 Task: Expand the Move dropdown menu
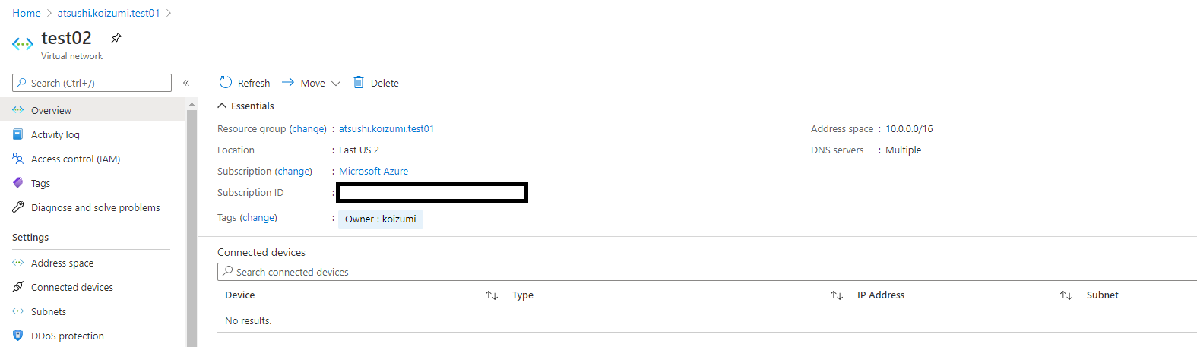(x=335, y=84)
